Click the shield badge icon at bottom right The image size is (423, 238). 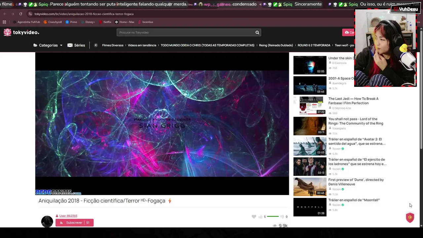point(410,218)
